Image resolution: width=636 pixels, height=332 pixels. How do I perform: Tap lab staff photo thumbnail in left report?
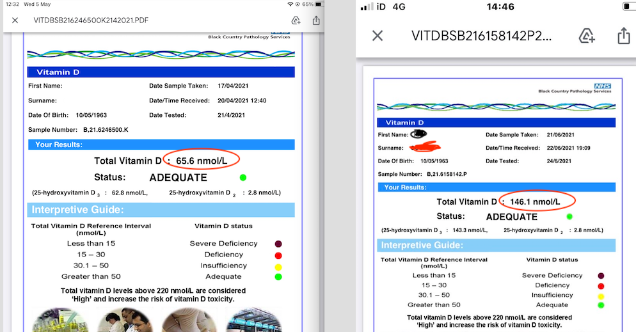coord(125,320)
